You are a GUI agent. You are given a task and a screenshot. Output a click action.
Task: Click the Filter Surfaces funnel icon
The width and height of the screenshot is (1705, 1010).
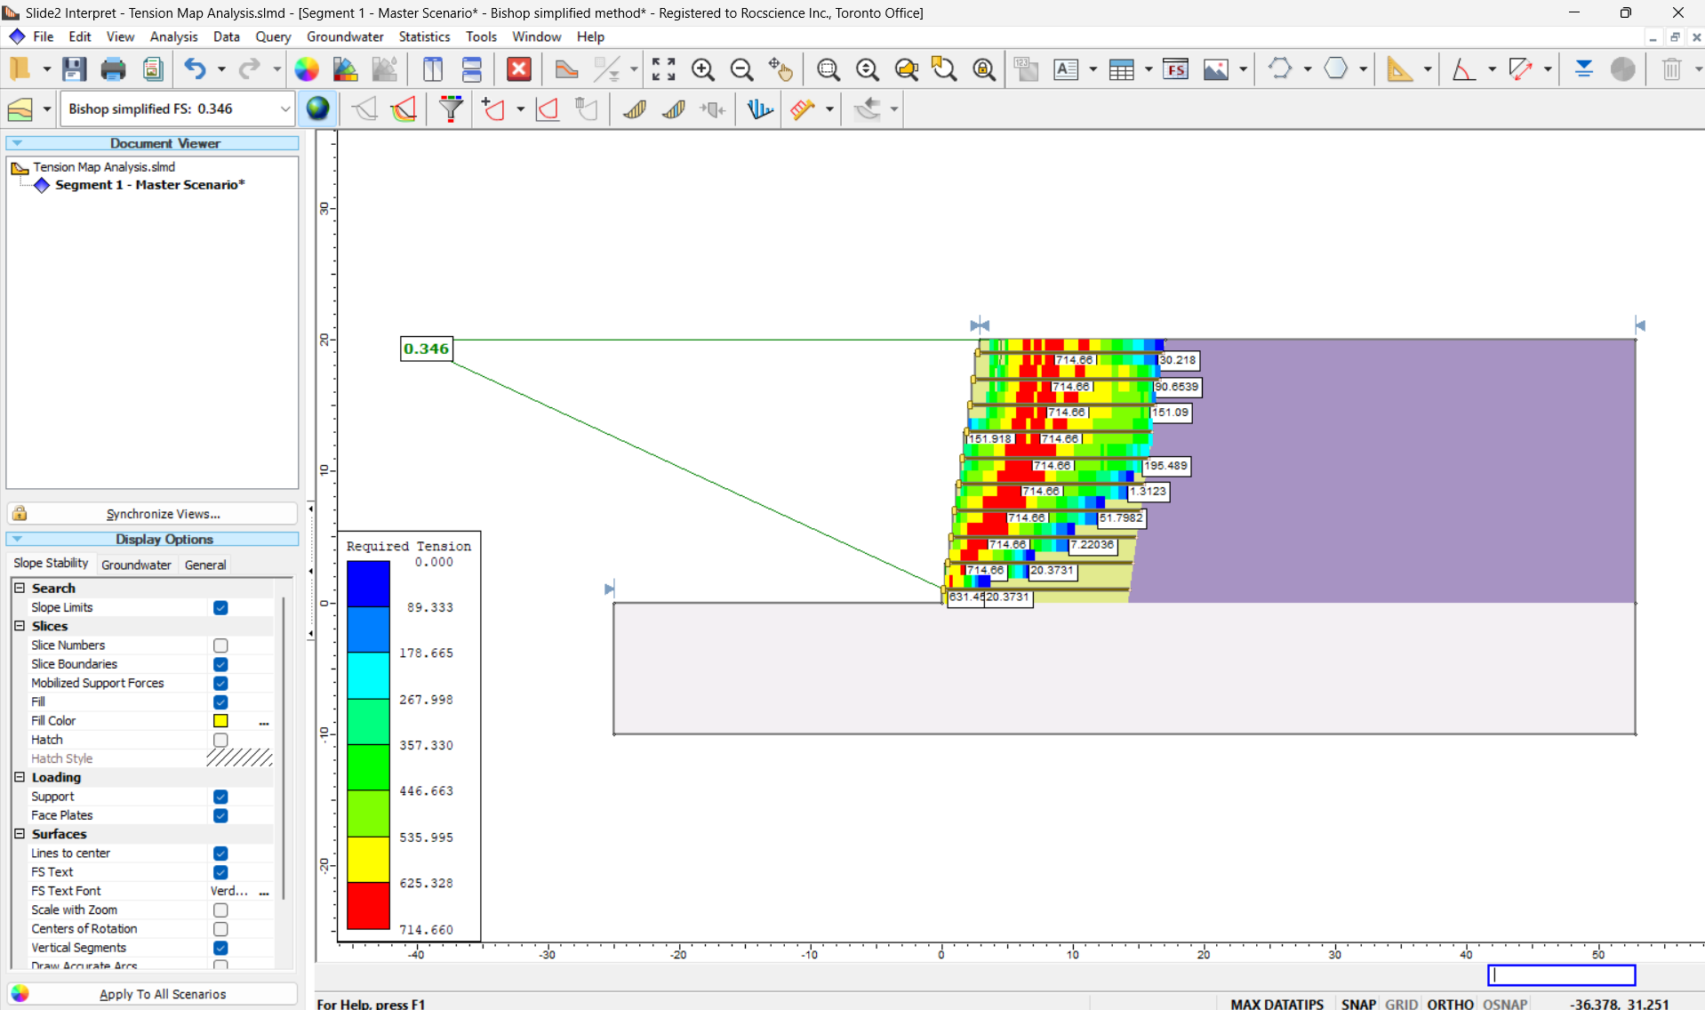pos(451,108)
